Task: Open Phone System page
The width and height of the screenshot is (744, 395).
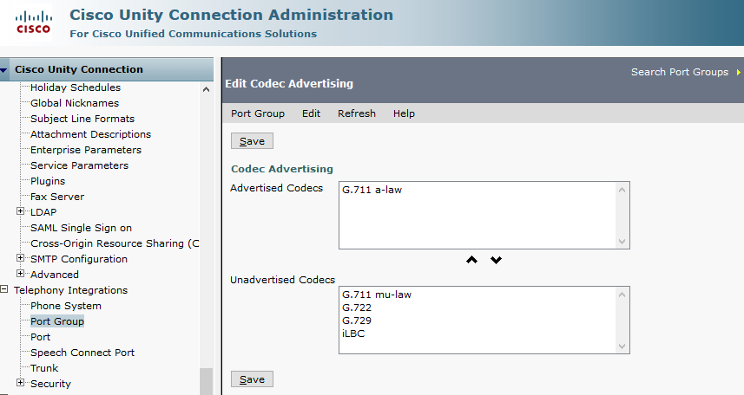Action: click(x=66, y=306)
